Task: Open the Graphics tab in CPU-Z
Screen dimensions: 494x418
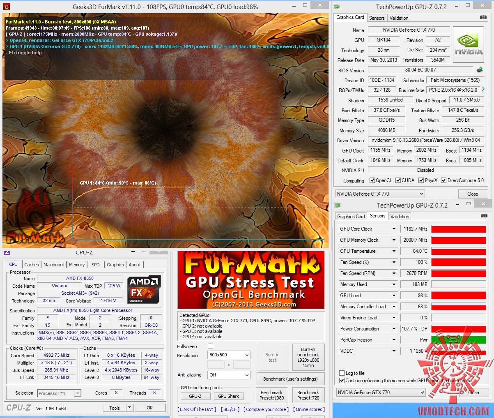Action: pyautogui.click(x=115, y=265)
